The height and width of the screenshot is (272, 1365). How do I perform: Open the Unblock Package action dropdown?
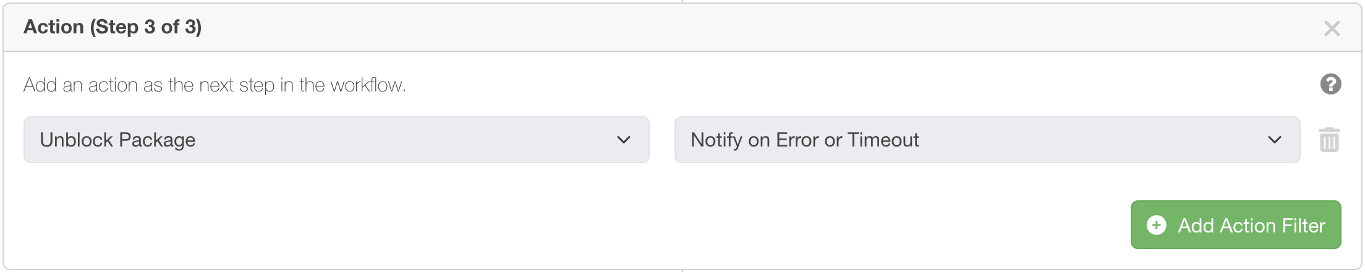tap(336, 140)
